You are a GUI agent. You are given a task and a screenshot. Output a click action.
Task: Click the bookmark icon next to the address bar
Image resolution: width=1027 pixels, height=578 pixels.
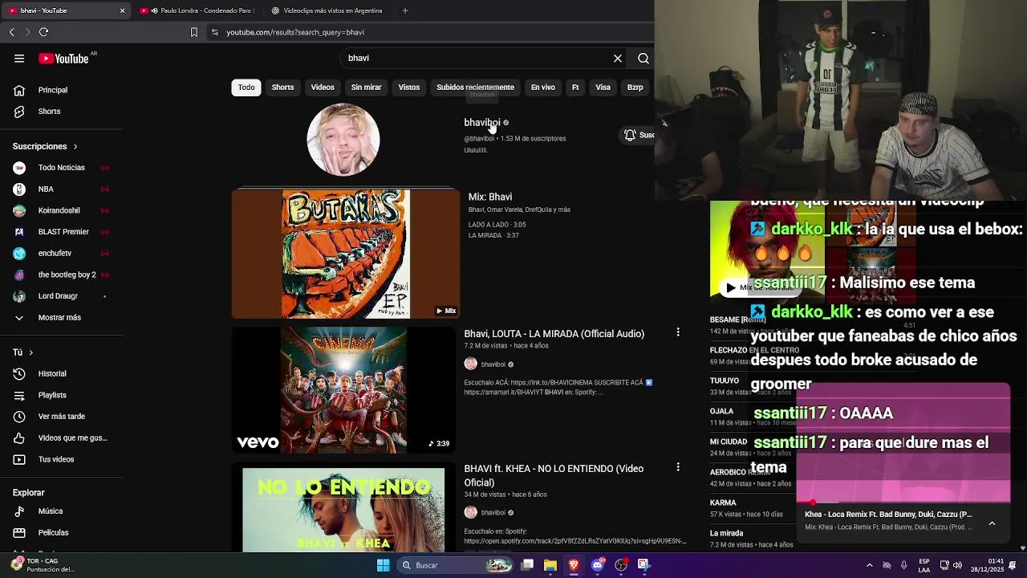pyautogui.click(x=193, y=32)
